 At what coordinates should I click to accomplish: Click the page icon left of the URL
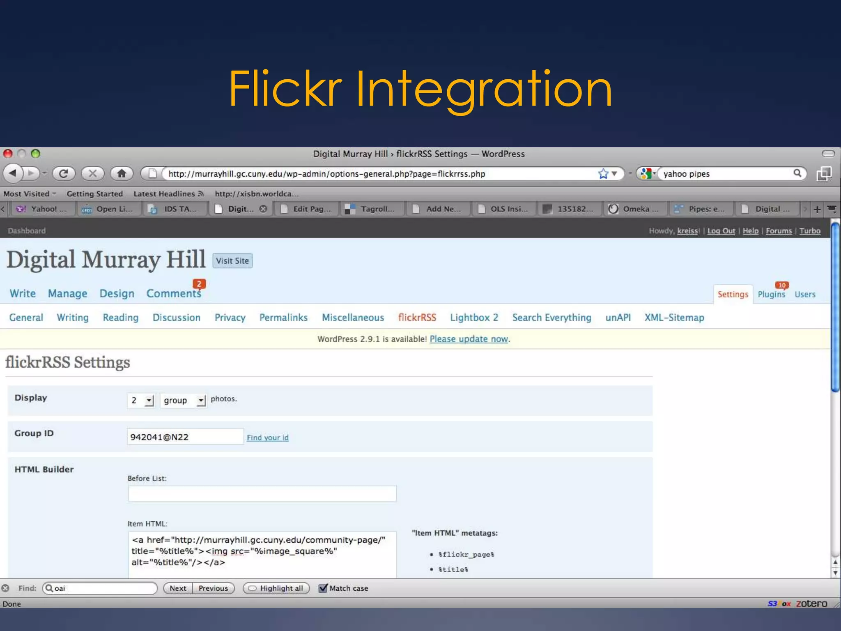click(152, 173)
